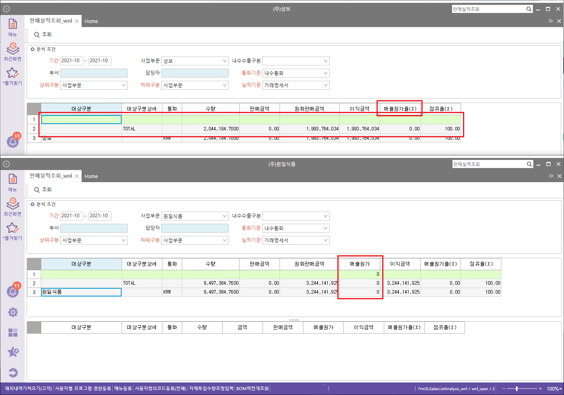The image size is (564, 395).
Task: Open 메뉴 icon in the 원일식품 window sidebar
Action: click(x=13, y=179)
